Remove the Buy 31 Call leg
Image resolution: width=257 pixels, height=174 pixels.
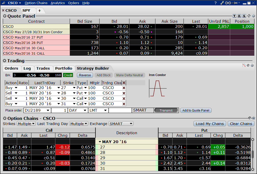124,104
